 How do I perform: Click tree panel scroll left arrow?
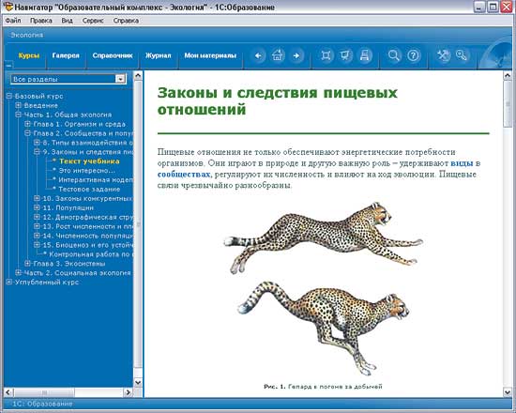[x=8, y=392]
